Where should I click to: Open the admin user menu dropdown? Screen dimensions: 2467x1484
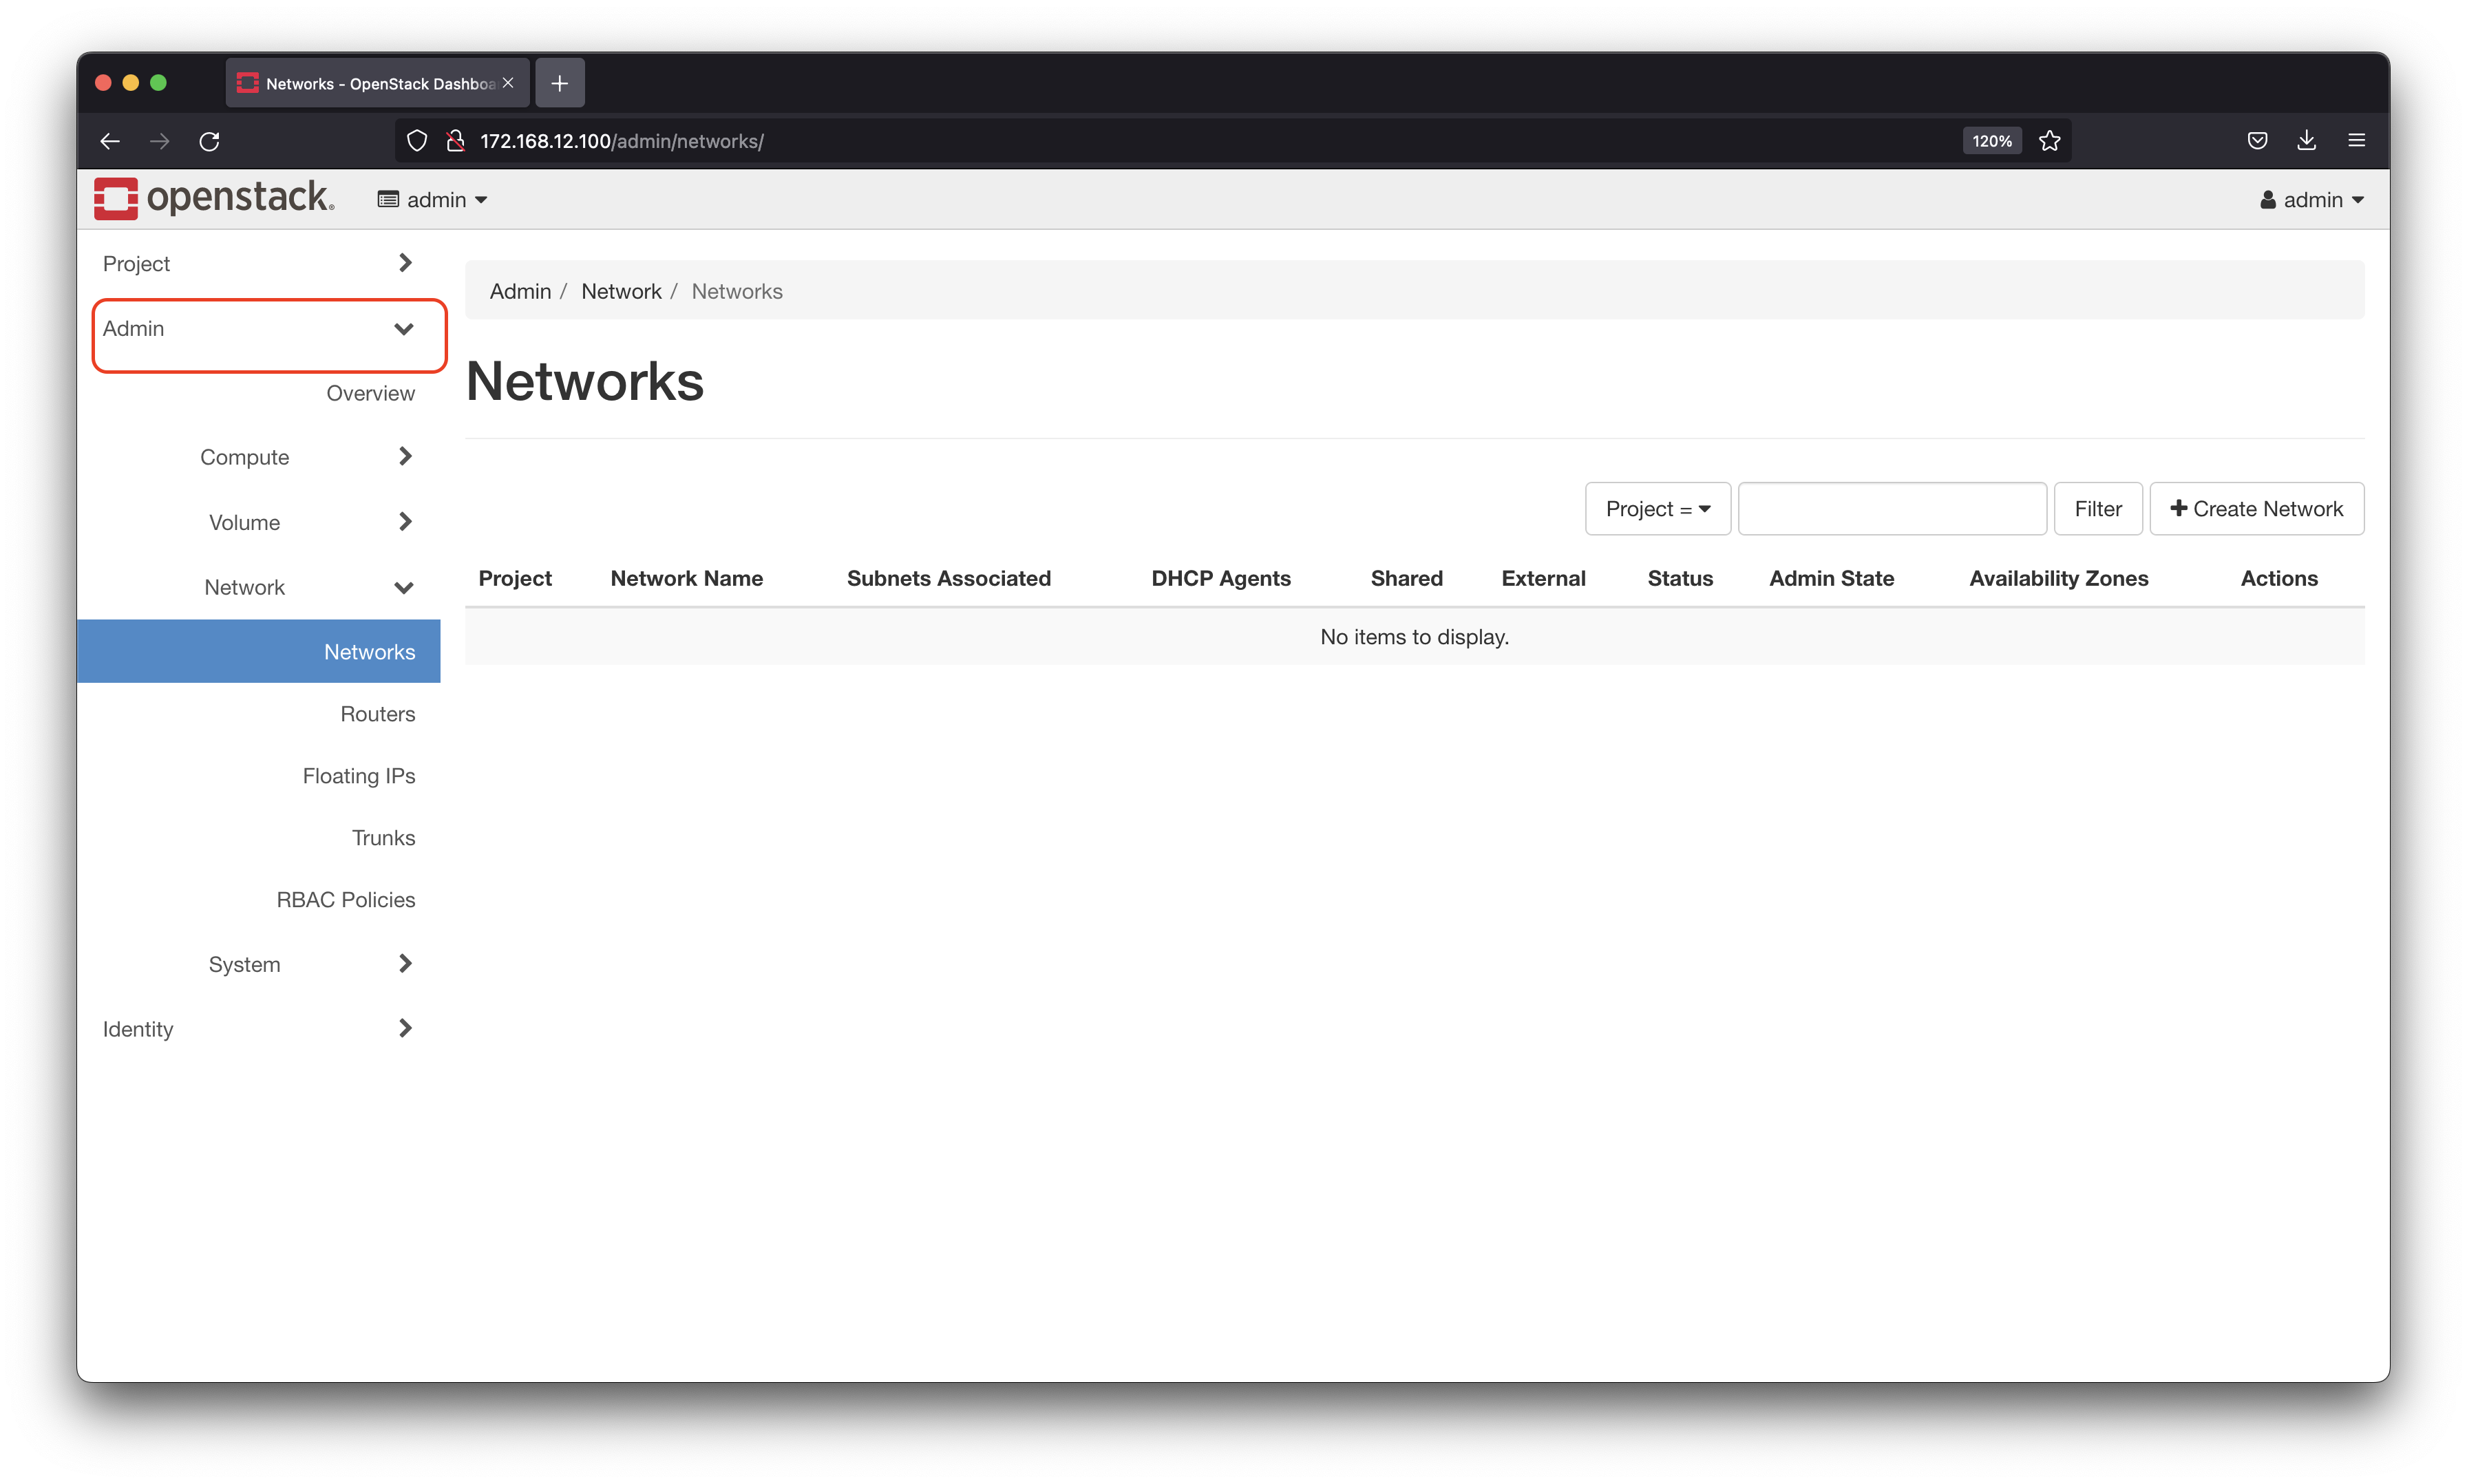coord(2312,200)
